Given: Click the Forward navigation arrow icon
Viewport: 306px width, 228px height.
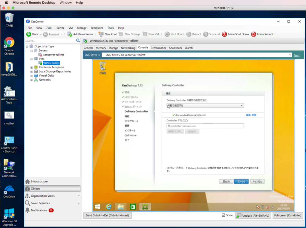Looking at the screenshot, I should pos(45,34).
